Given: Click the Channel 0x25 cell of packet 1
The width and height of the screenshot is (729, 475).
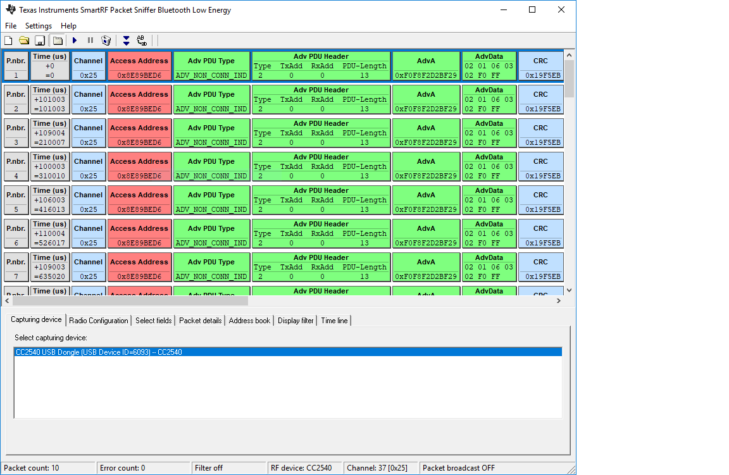Looking at the screenshot, I should tap(89, 66).
